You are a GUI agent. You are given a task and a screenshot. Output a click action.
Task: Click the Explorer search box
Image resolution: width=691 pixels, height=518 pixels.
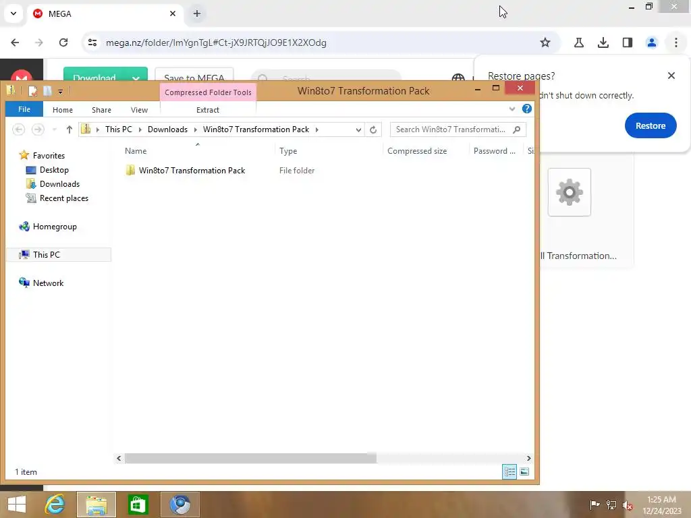point(458,129)
